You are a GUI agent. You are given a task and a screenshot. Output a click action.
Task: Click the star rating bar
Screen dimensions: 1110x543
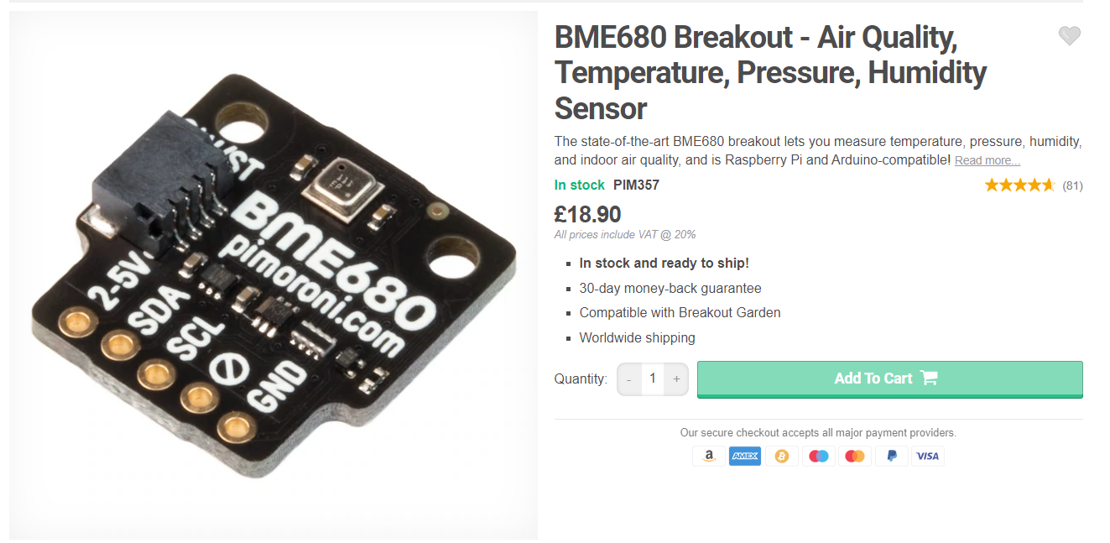coord(1019,184)
